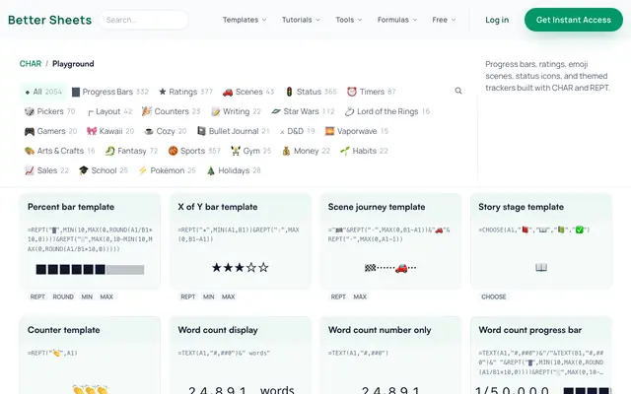
Task: Choose the Money bag filter
Action: click(x=307, y=151)
